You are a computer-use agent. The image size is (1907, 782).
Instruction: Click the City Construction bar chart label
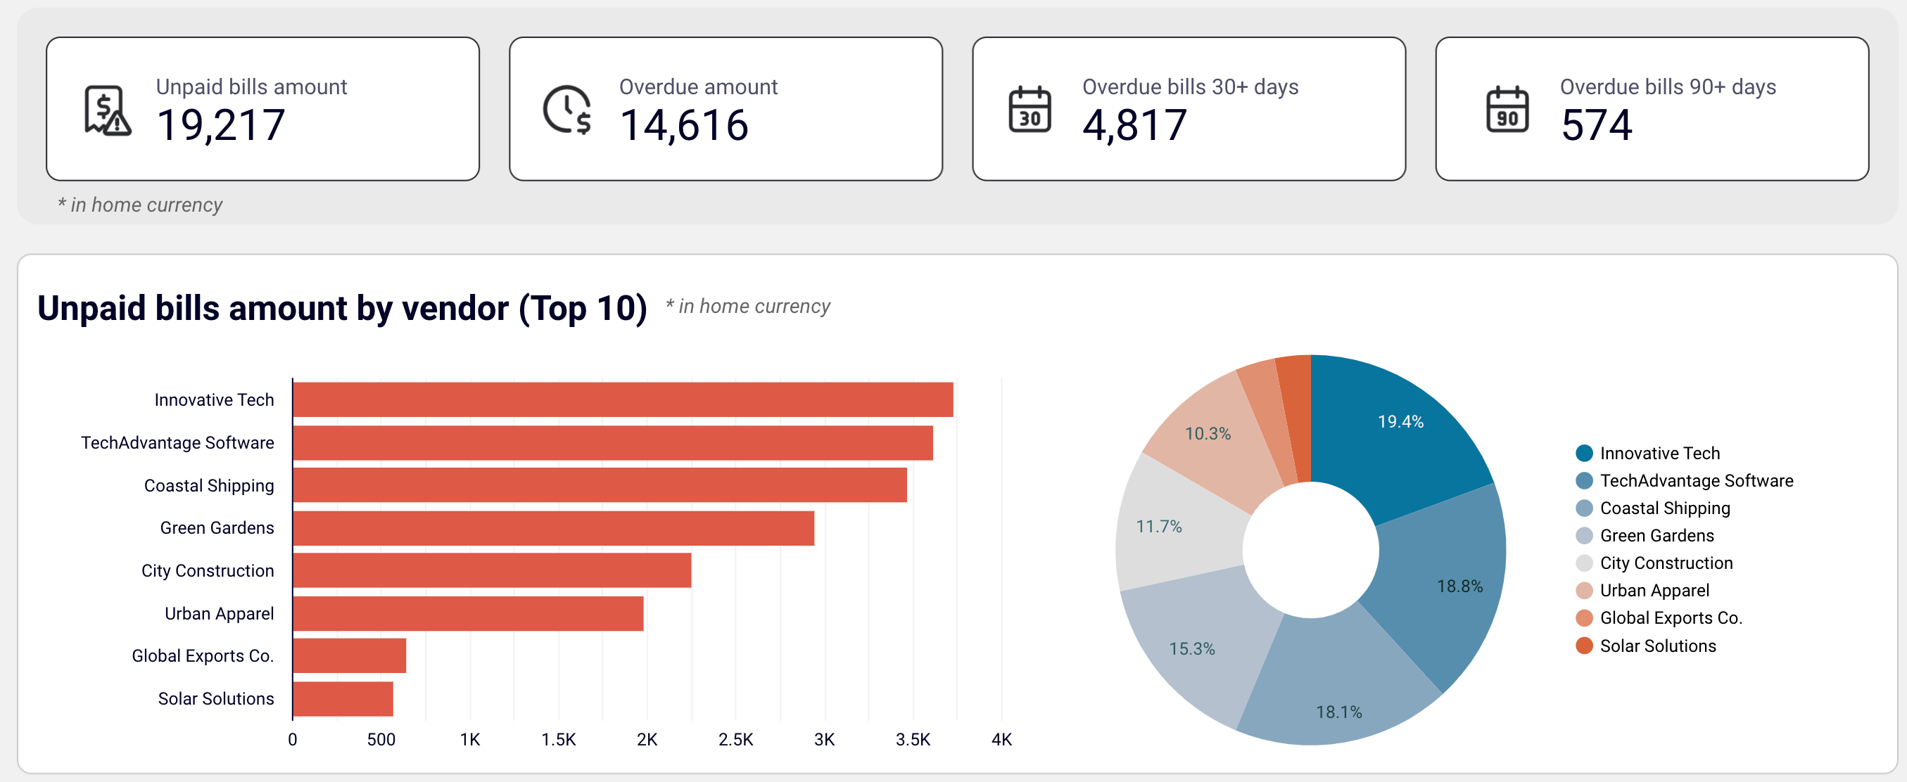[x=208, y=570]
